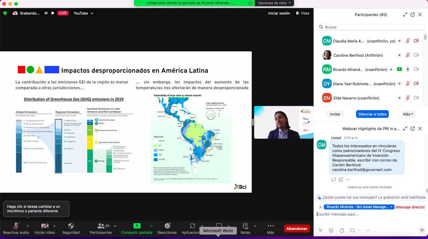Toggle Caroline Berthod's muted microphone
428x239 pixels.
pyautogui.click(x=407, y=55)
